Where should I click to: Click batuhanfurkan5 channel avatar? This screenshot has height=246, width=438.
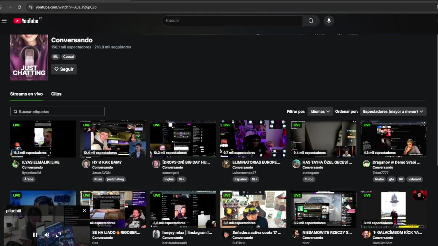pyautogui.click(x=156, y=234)
